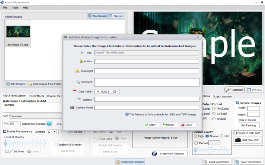Open the font Size dropdown

19,124
